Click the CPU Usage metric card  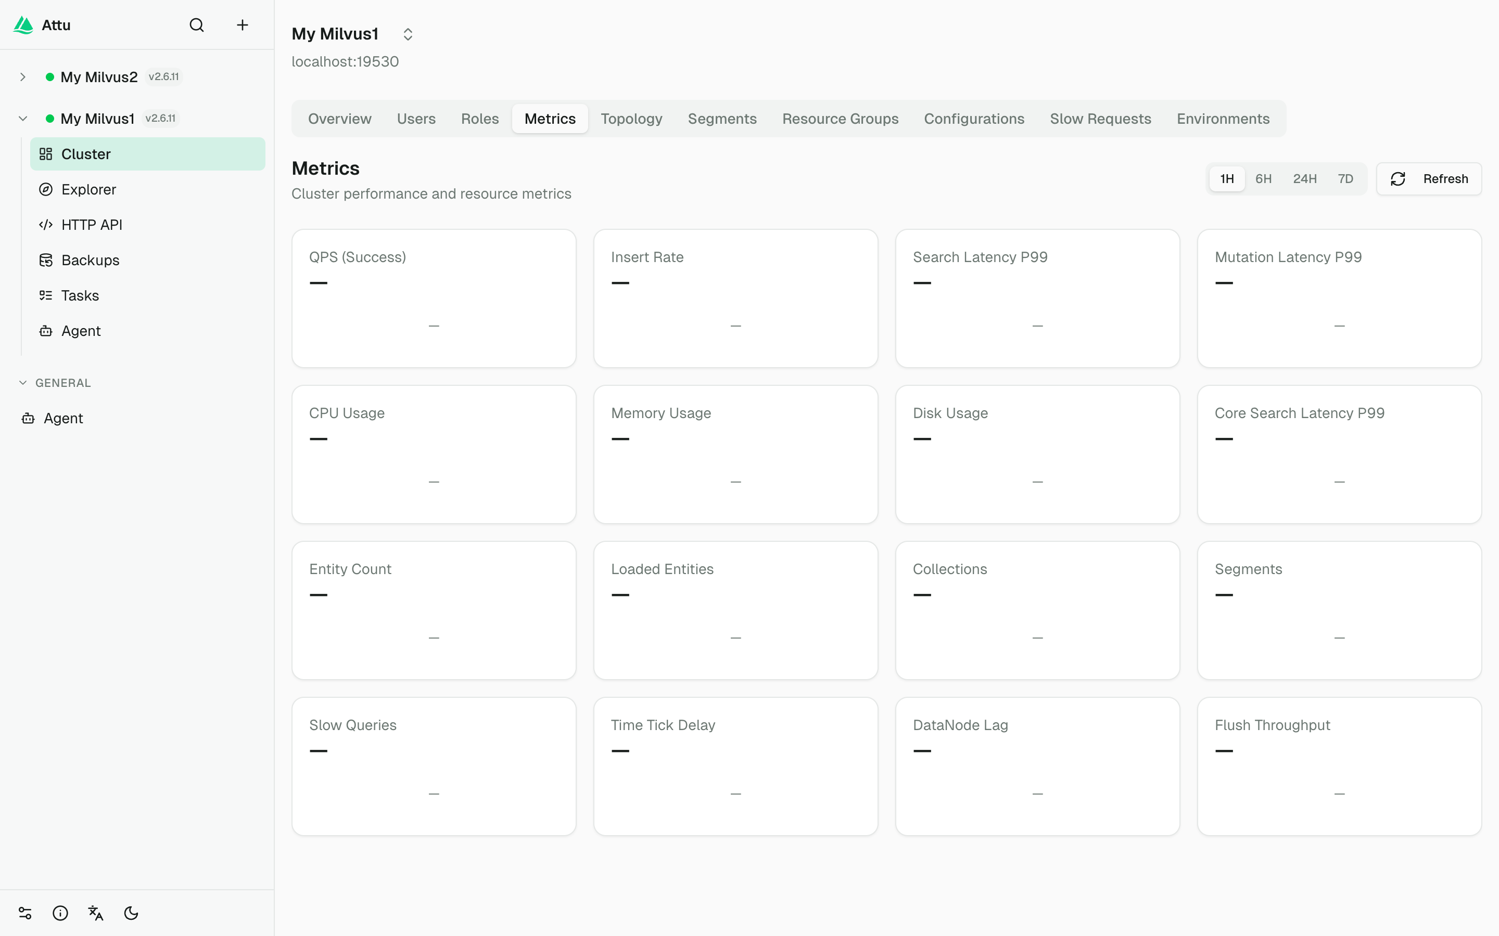[x=434, y=454]
